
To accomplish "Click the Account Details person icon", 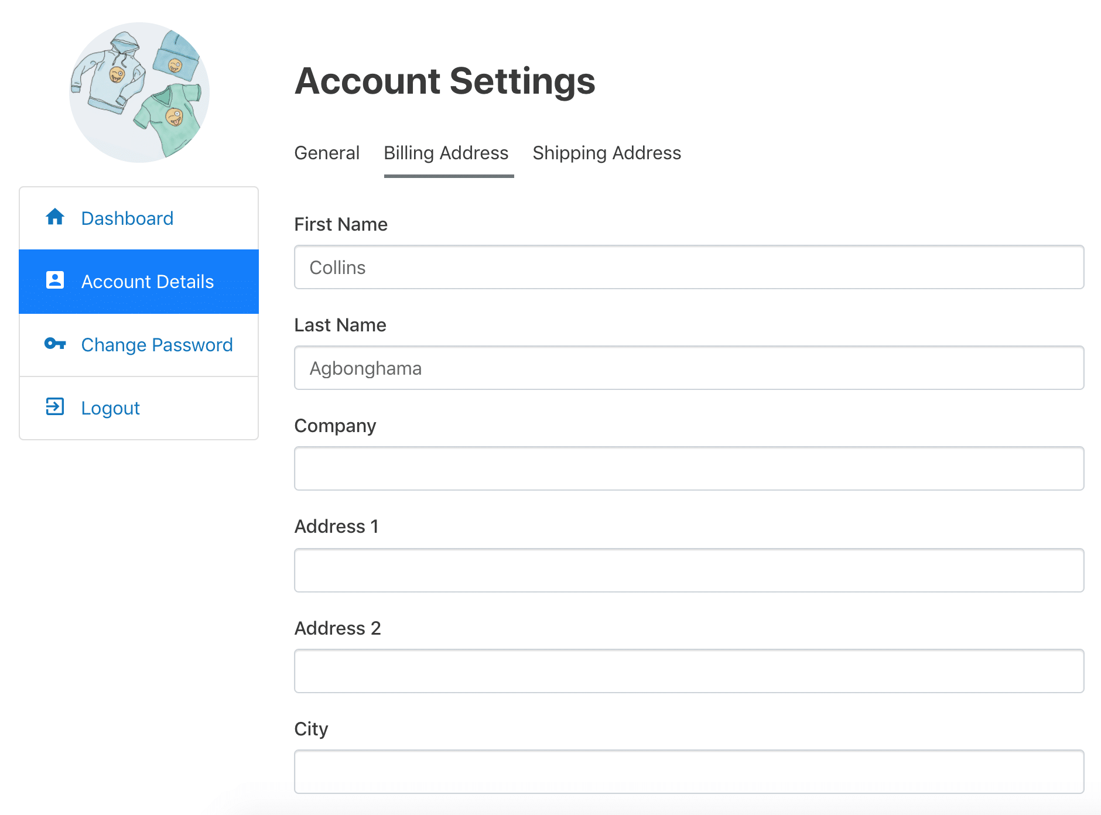I will pos(54,281).
